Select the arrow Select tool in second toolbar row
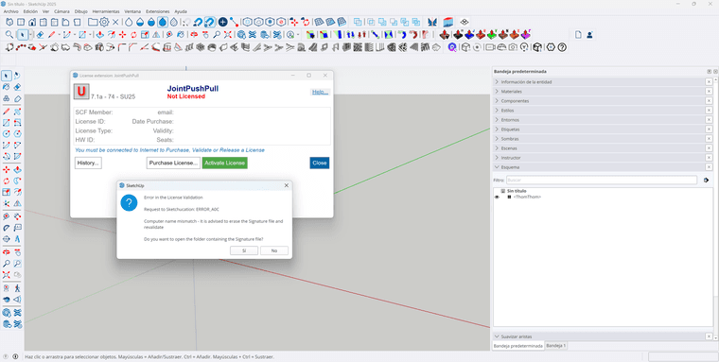 [22, 35]
